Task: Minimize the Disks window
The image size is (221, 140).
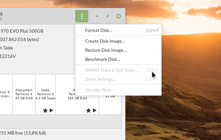Action: pos(97,16)
